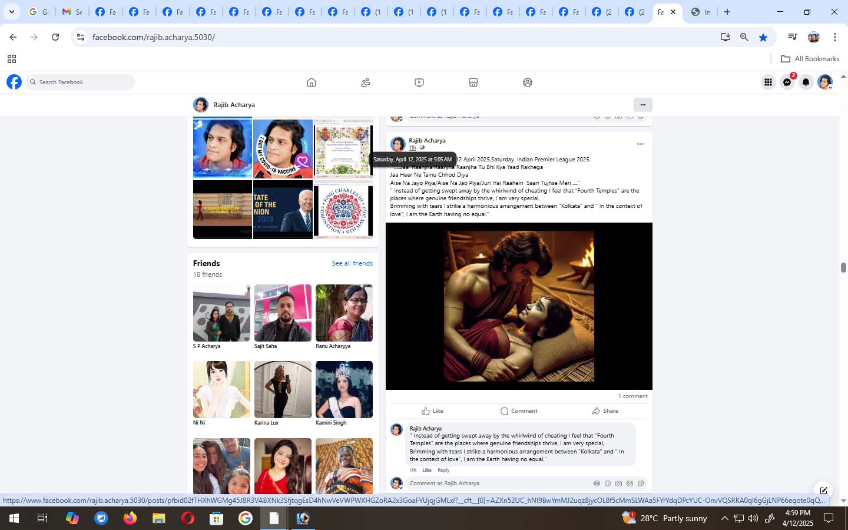Open apps grid icon in bookmarks bar
This screenshot has height=530, width=848.
pyautogui.click(x=12, y=59)
